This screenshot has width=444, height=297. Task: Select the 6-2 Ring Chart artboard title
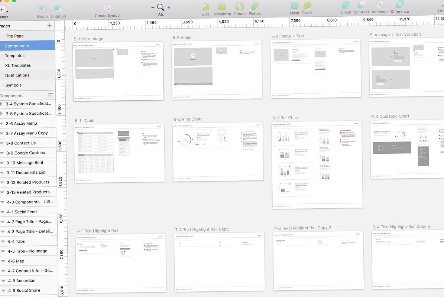pyautogui.click(x=188, y=119)
